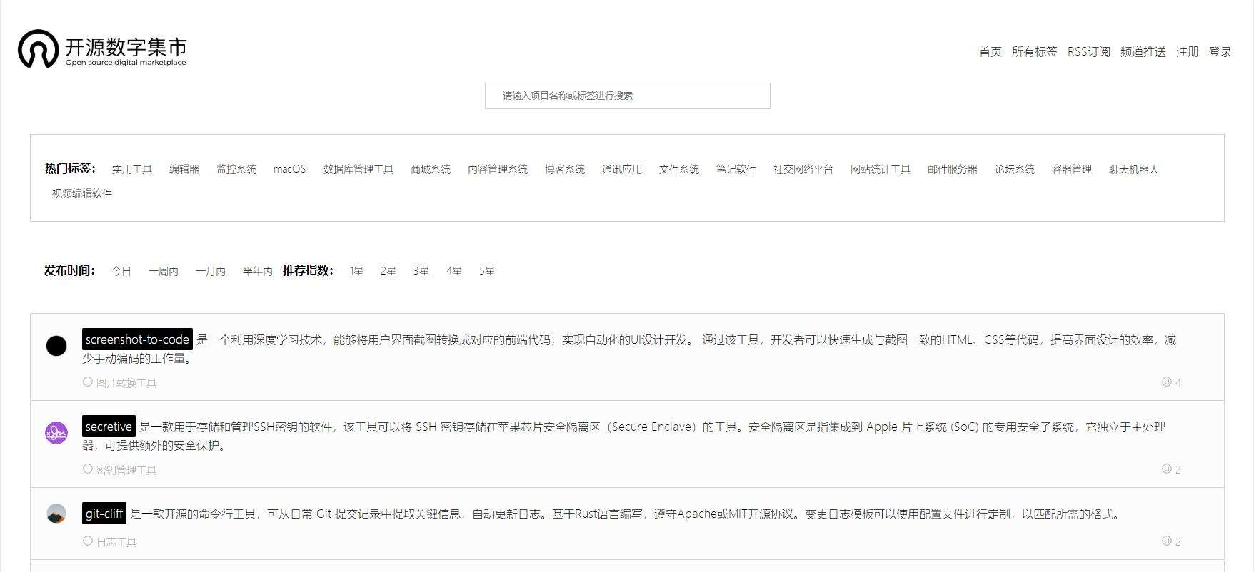Filter by 4星 recommendation rating
The image size is (1254, 572).
point(454,271)
